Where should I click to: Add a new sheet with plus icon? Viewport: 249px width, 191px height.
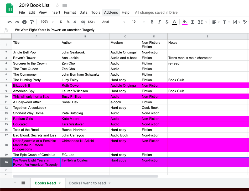pyautogui.click(x=15, y=183)
